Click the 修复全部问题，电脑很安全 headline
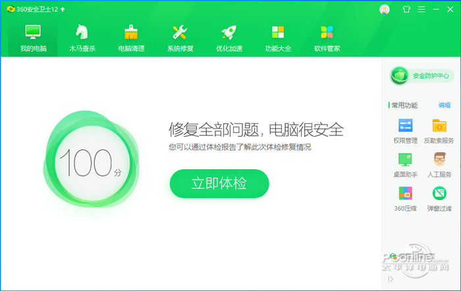 [256, 130]
